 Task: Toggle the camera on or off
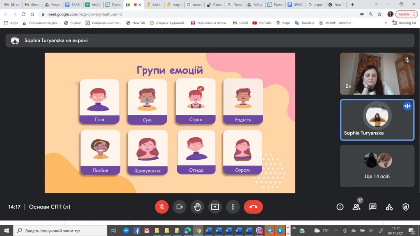coord(179,207)
